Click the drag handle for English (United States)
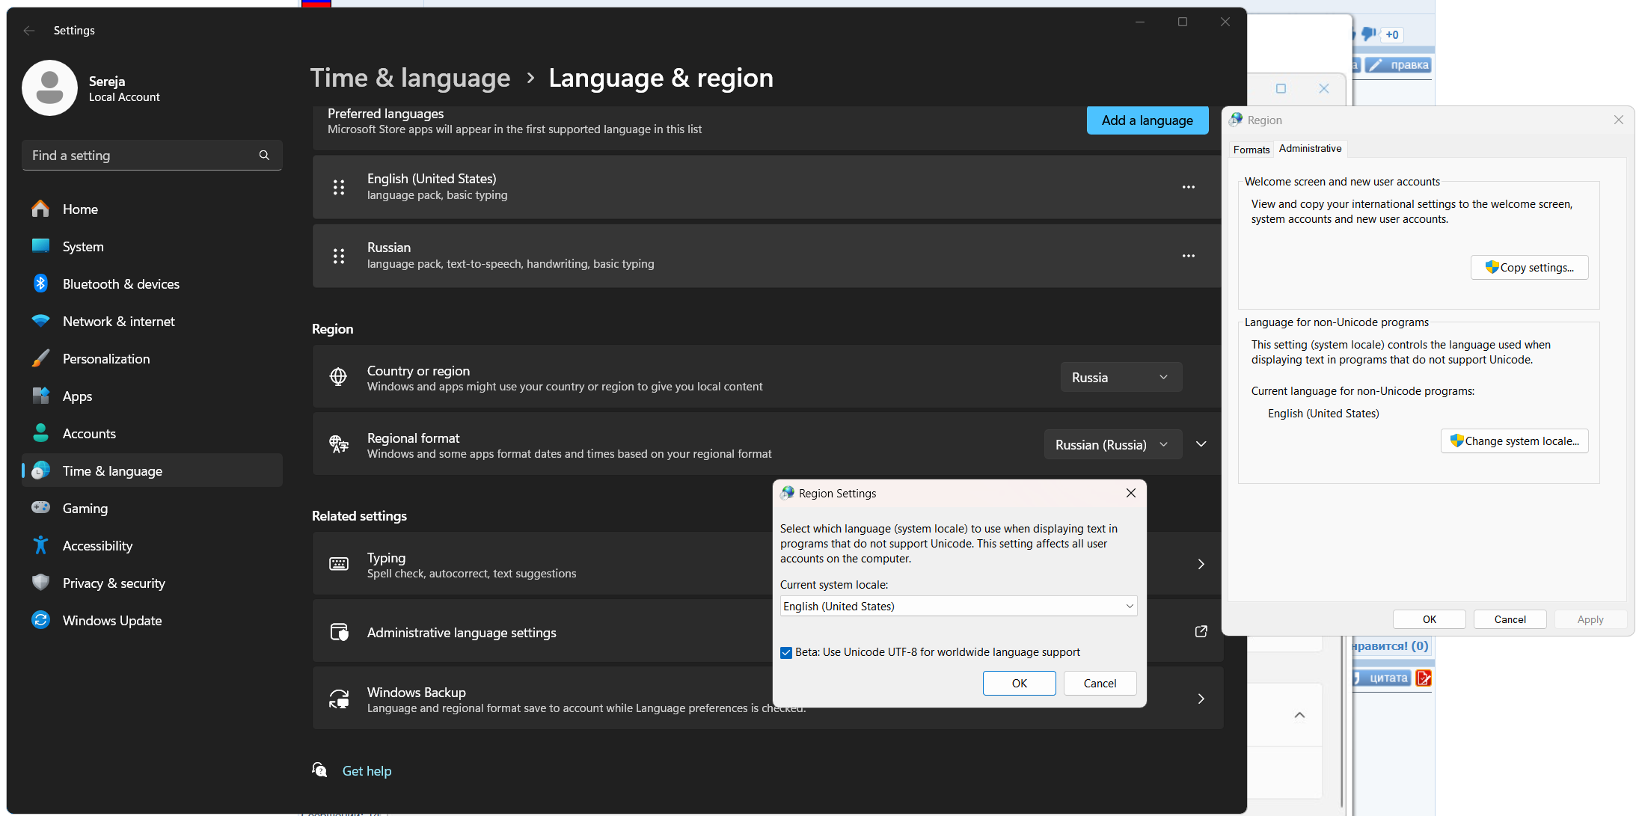This screenshot has height=816, width=1639. [x=339, y=187]
